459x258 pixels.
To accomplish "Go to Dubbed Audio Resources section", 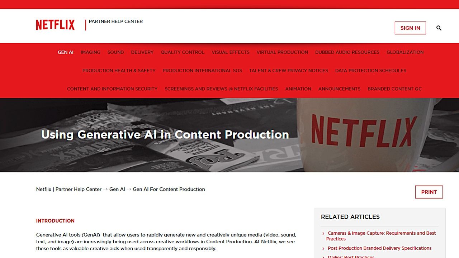I will 347,52.
